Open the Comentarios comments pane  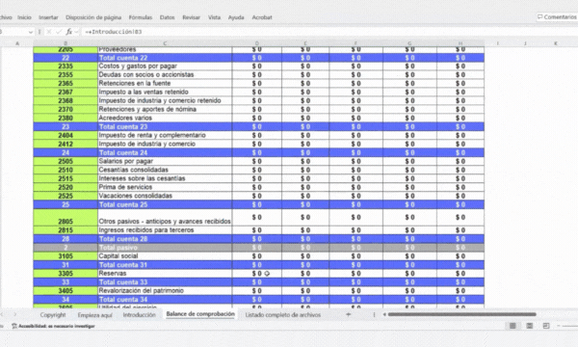[x=557, y=17]
